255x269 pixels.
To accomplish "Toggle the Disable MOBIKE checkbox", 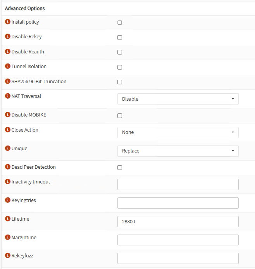I will tap(120, 116).
